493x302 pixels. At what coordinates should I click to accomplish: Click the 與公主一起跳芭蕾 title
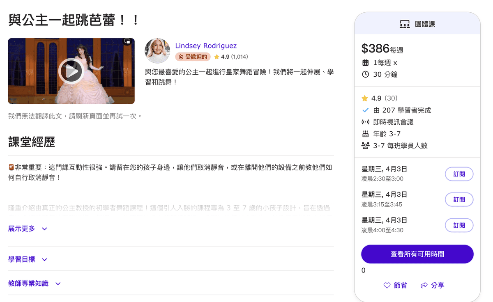74,20
